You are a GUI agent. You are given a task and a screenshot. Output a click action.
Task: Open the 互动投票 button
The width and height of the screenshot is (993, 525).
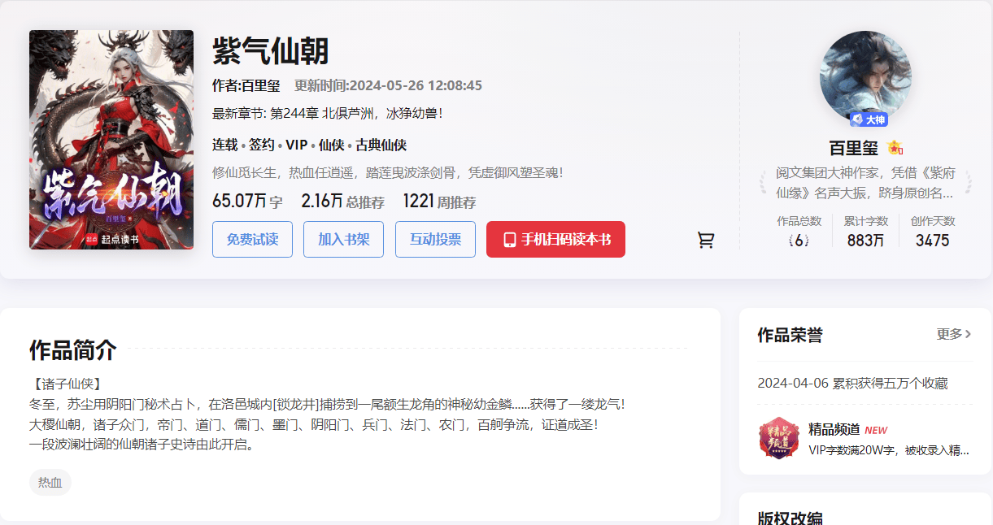(x=435, y=239)
